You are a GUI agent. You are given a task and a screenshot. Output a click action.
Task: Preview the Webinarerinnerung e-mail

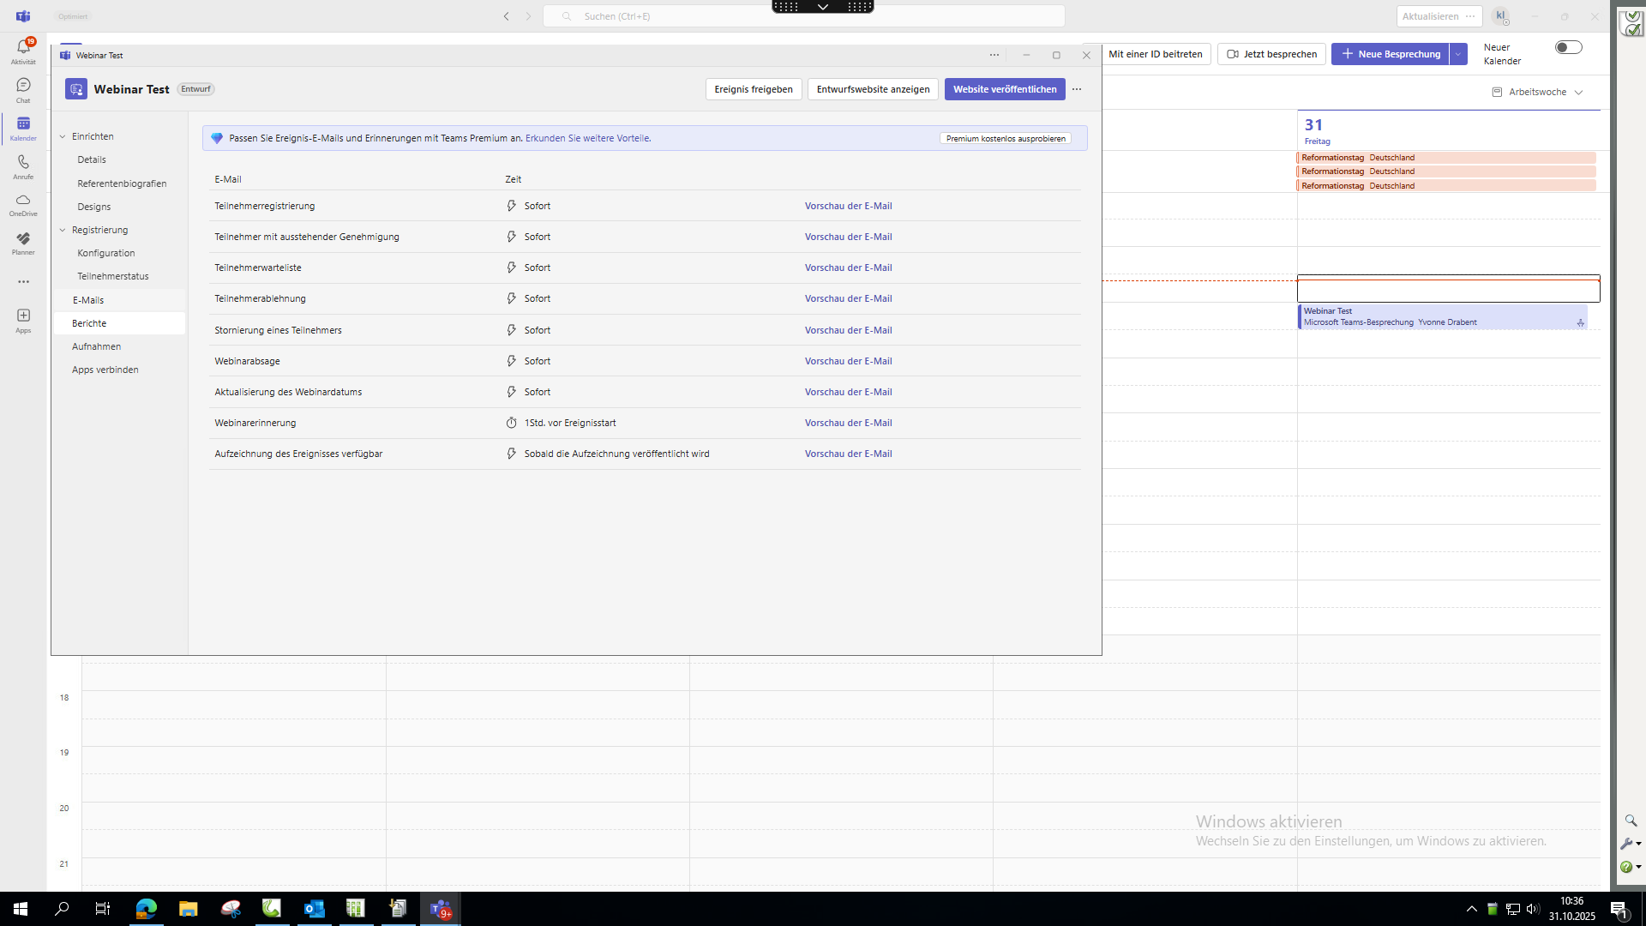[x=848, y=423]
